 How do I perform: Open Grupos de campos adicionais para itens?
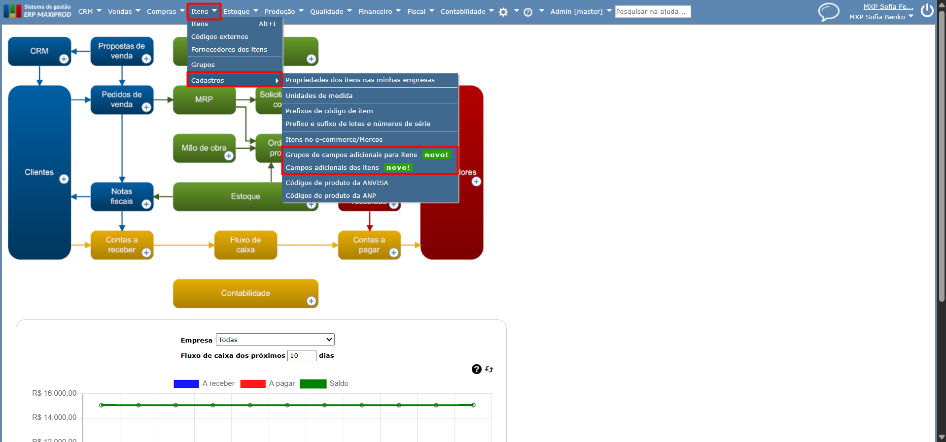[370, 155]
